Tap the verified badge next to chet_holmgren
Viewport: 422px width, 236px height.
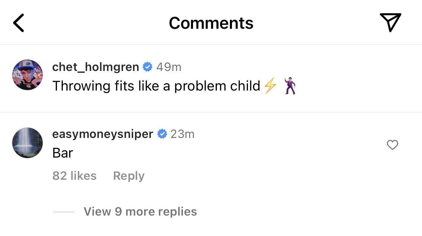pos(148,67)
